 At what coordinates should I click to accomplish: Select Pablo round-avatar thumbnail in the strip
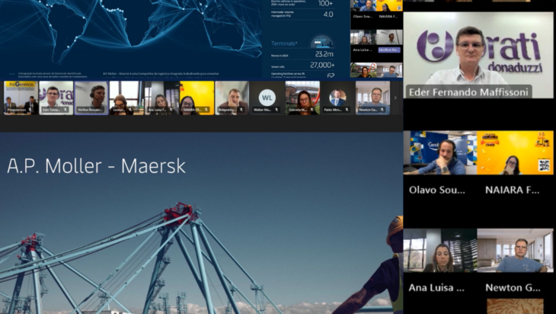click(337, 98)
